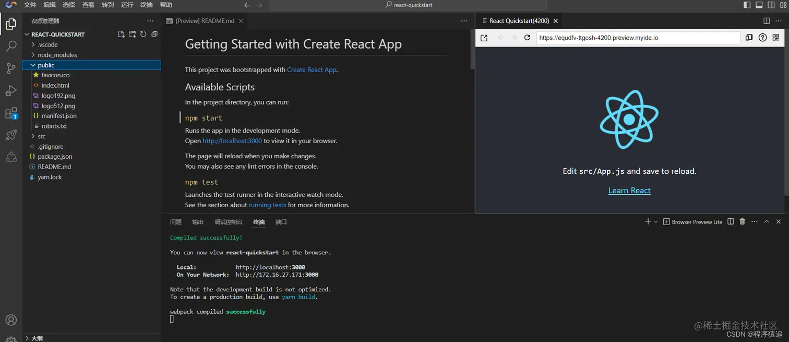Create a new file in REACT-QUICKSTART

121,34
